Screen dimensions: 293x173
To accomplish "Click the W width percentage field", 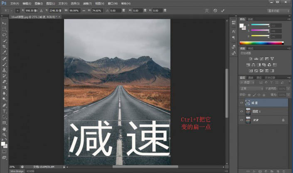I will [74, 11].
